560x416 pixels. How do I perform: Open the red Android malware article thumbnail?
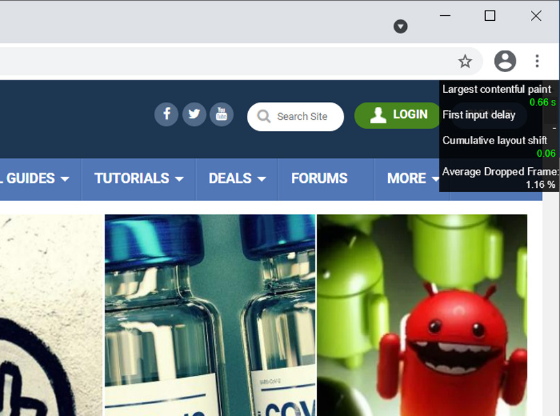[x=422, y=315]
